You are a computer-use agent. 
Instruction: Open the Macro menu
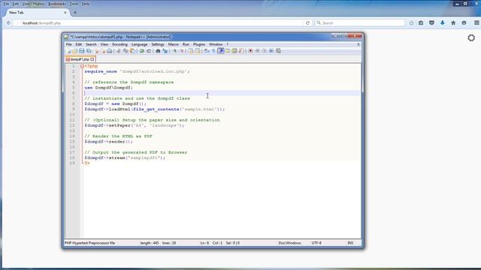[174, 44]
